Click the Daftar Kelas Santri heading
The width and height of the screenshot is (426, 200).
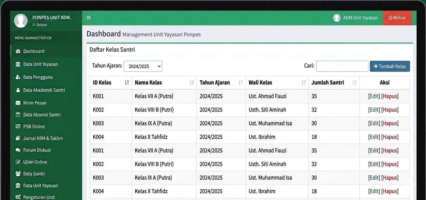pos(112,50)
